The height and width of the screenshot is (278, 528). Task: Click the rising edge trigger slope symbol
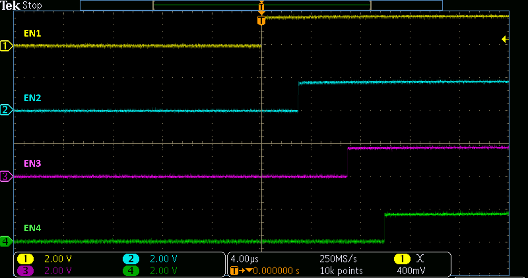coord(420,259)
